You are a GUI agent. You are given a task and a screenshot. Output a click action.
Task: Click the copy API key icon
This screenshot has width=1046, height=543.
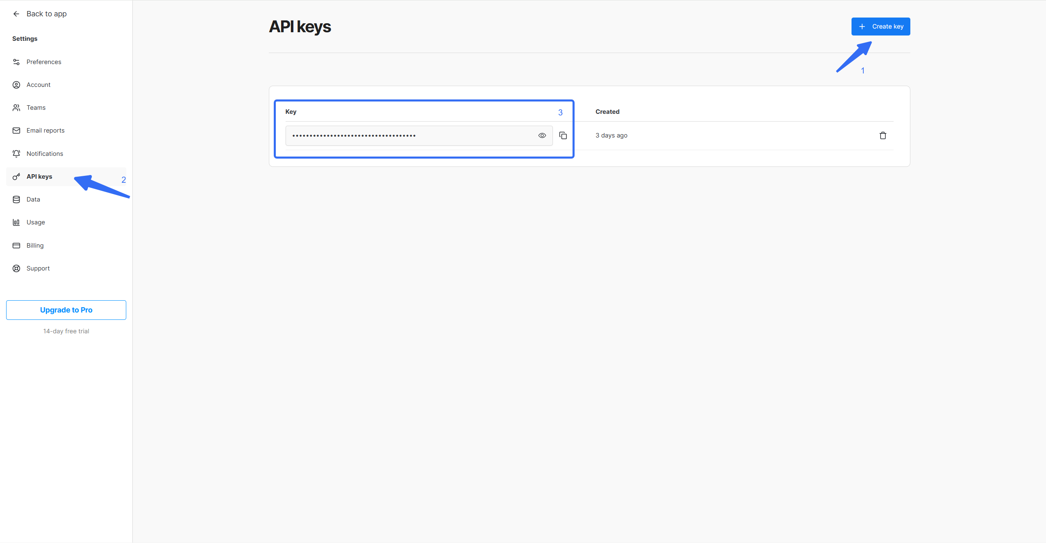pyautogui.click(x=563, y=135)
